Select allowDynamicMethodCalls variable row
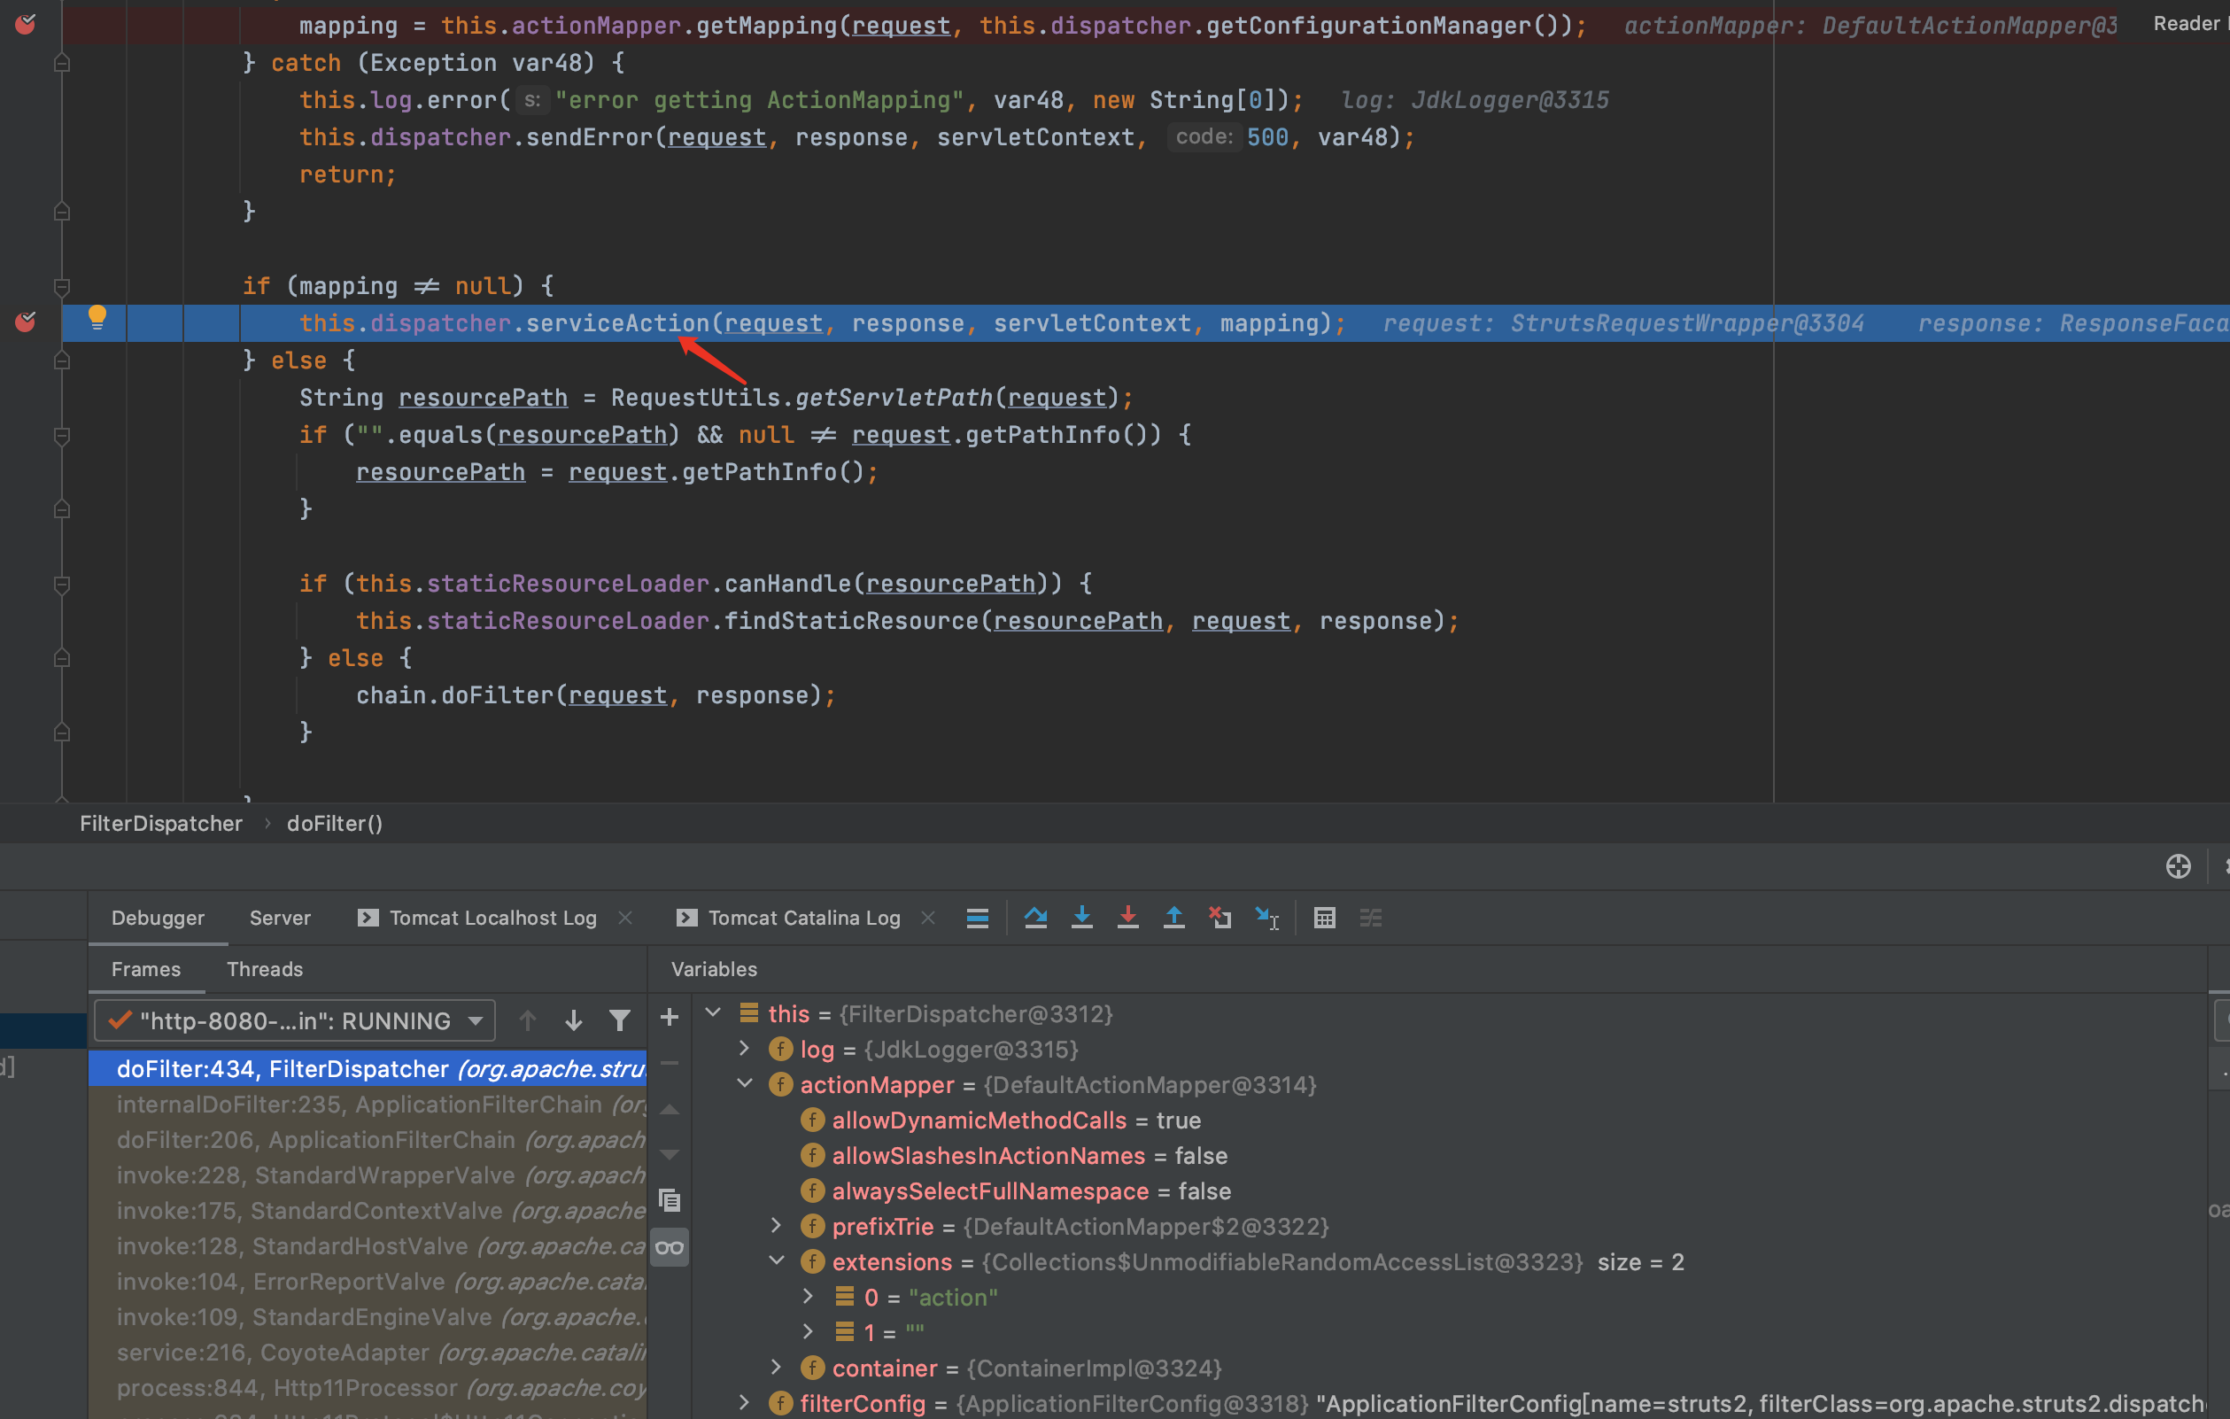 pos(1449,1120)
